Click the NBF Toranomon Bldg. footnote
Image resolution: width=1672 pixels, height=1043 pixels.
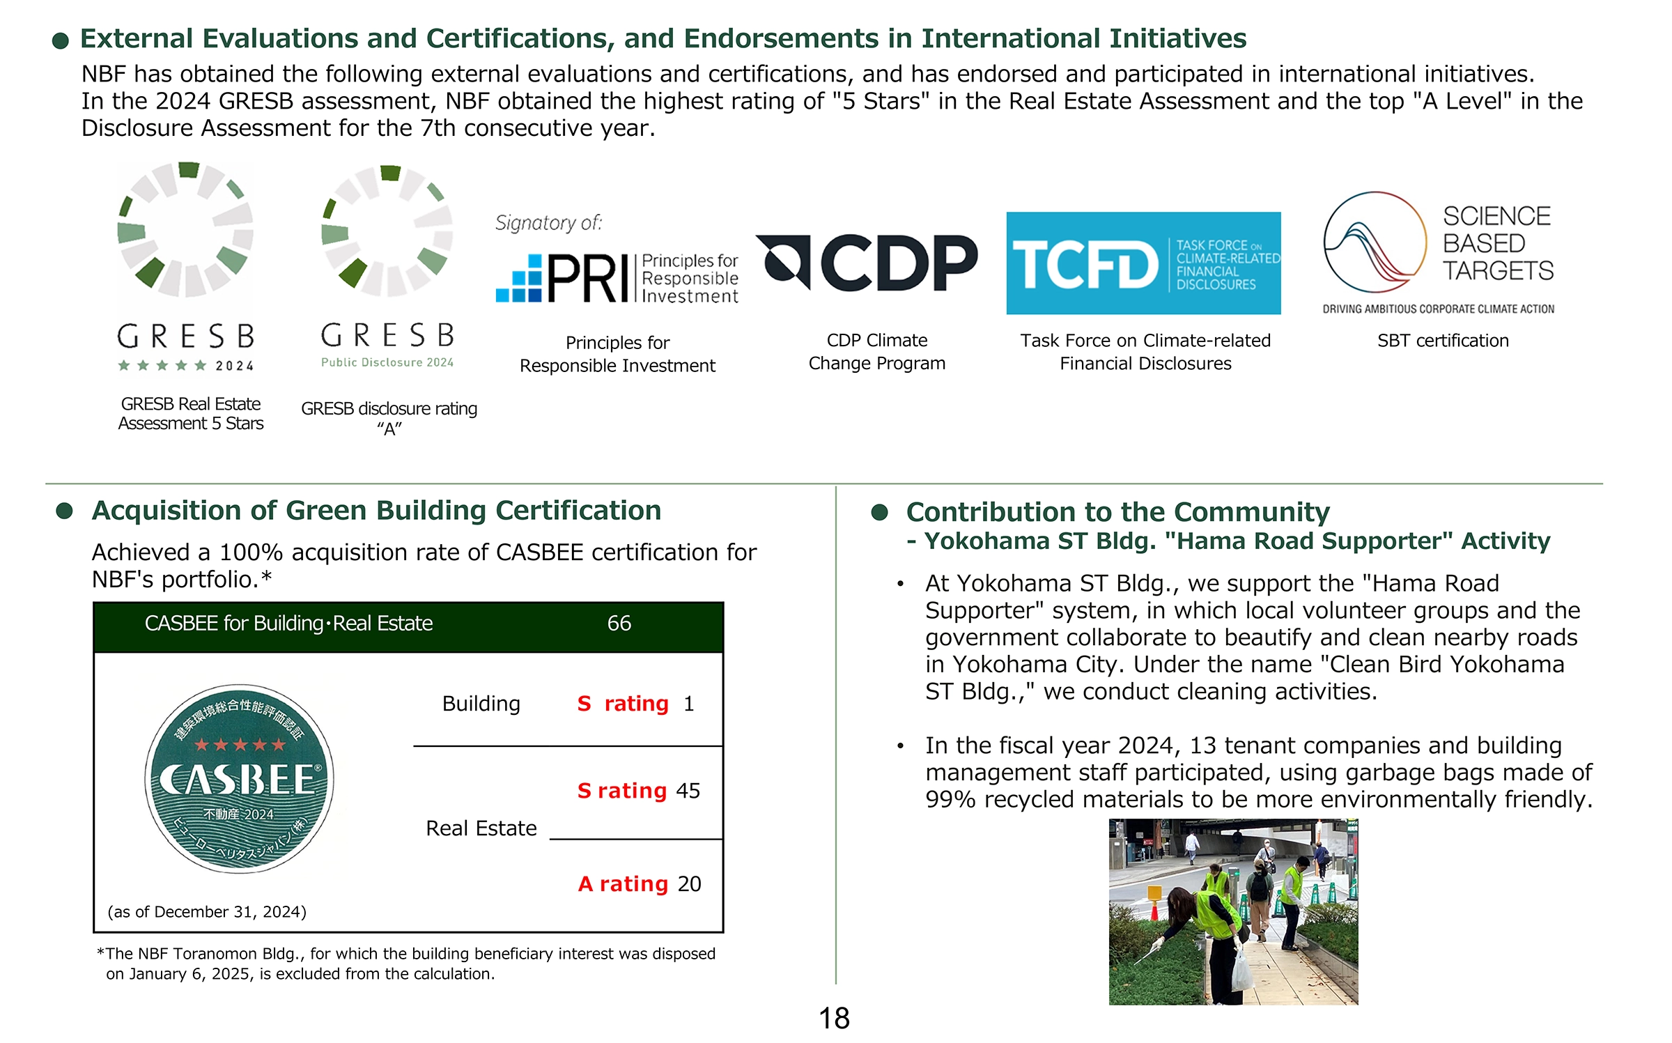coord(406,964)
